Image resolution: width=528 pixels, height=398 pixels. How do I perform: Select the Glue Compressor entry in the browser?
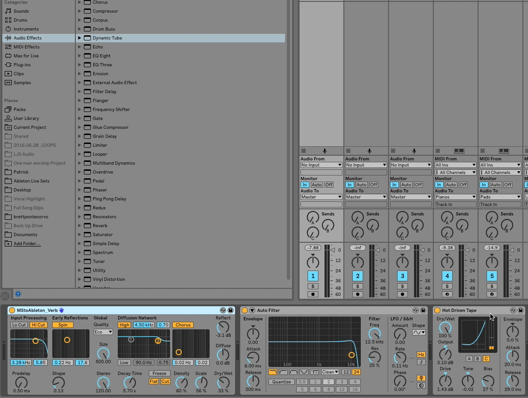[x=110, y=127]
